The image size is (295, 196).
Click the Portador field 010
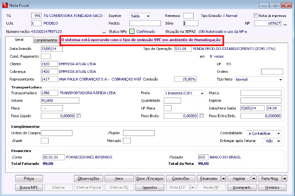click(x=203, y=157)
